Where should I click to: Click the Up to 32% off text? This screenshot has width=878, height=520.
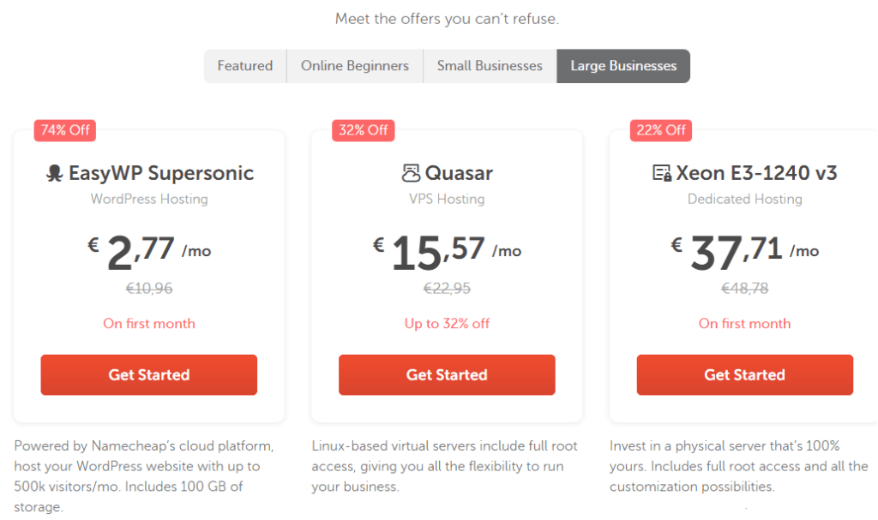tap(447, 324)
